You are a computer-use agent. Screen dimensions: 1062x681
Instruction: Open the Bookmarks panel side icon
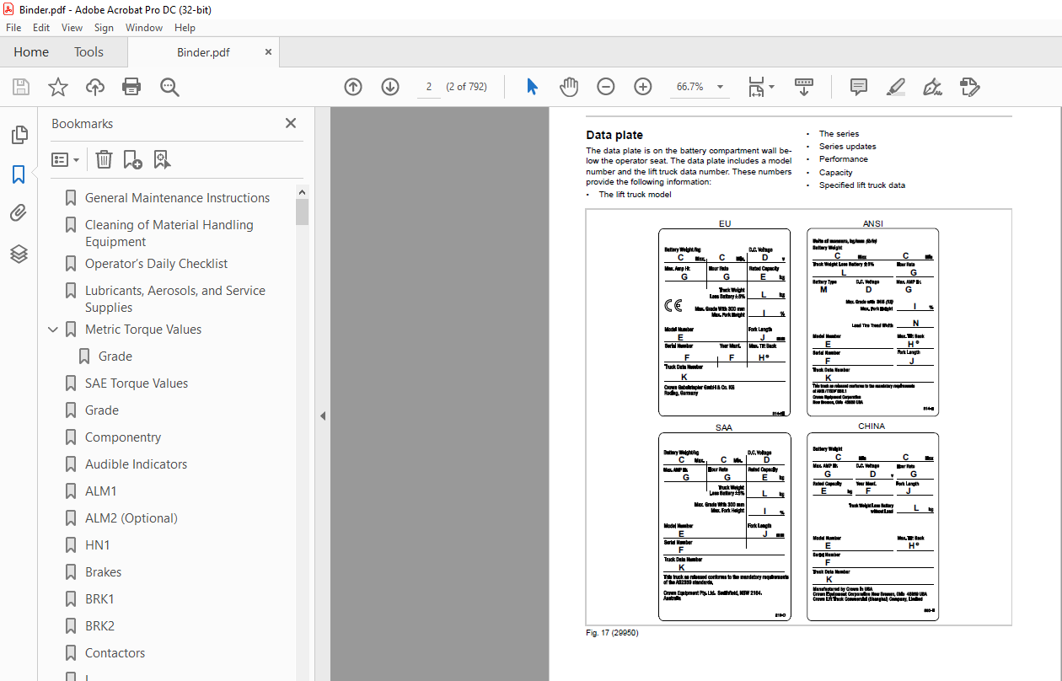tap(19, 174)
